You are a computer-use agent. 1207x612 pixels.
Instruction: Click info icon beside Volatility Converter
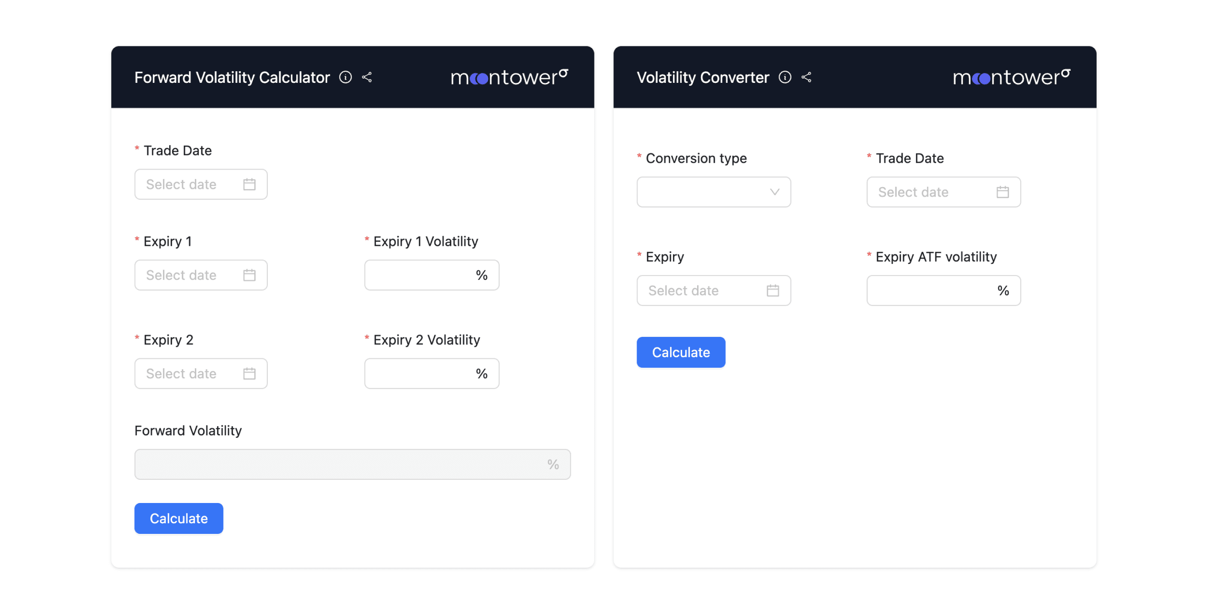(x=785, y=77)
